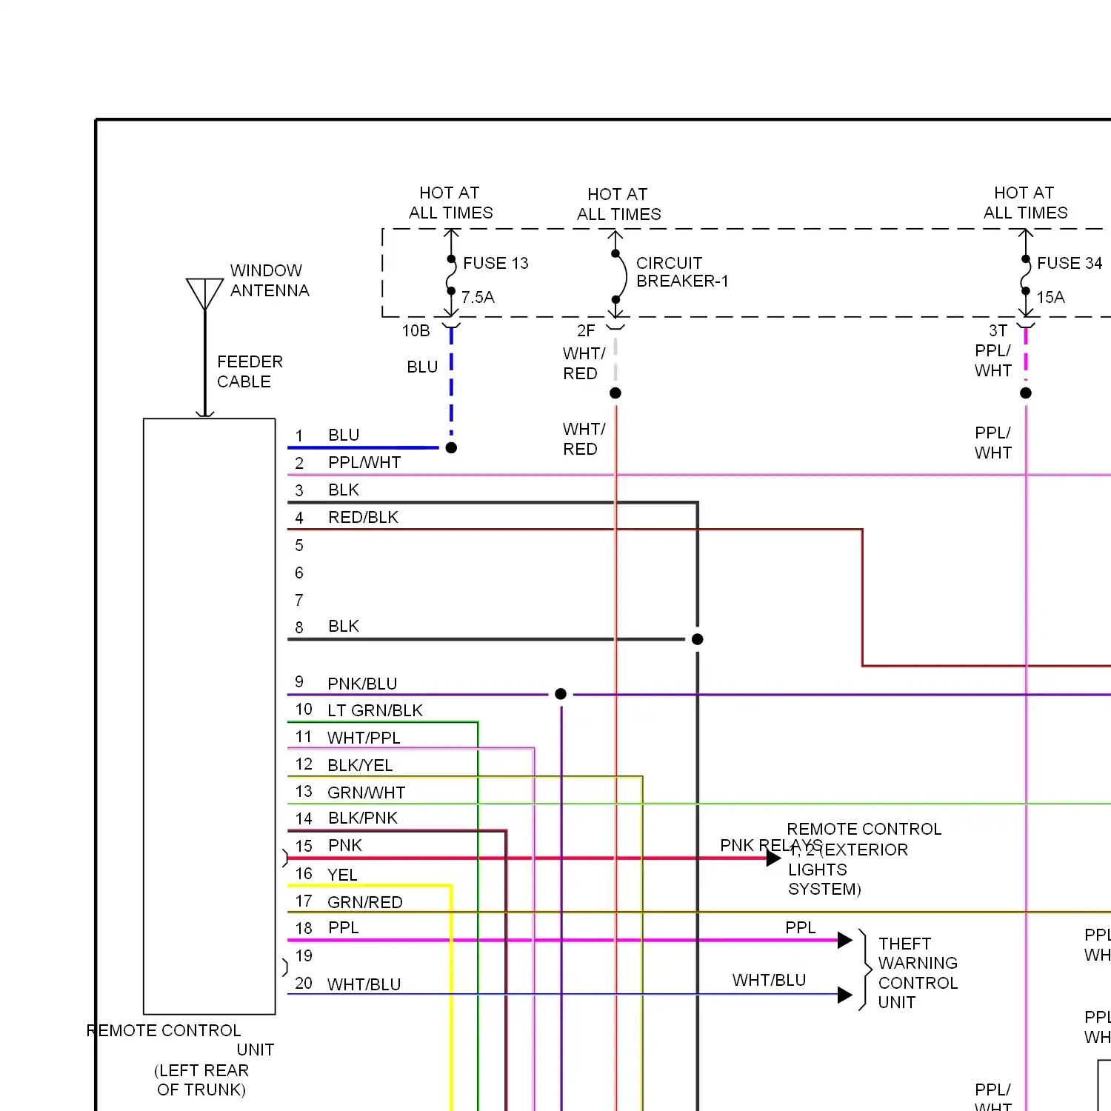
Task: Click the Remote Control Unit connector box
Action: coord(210,716)
